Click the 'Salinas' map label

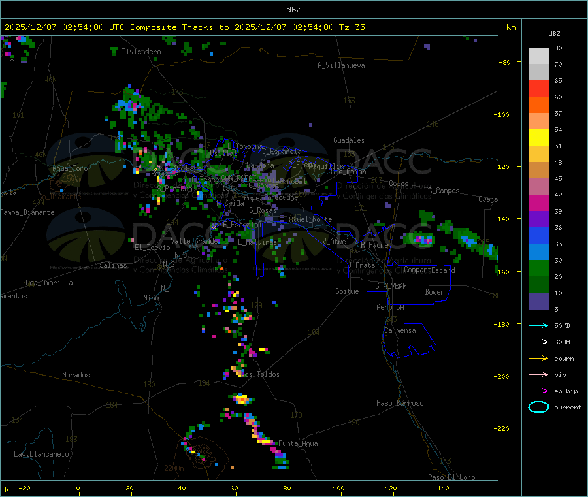point(113,265)
